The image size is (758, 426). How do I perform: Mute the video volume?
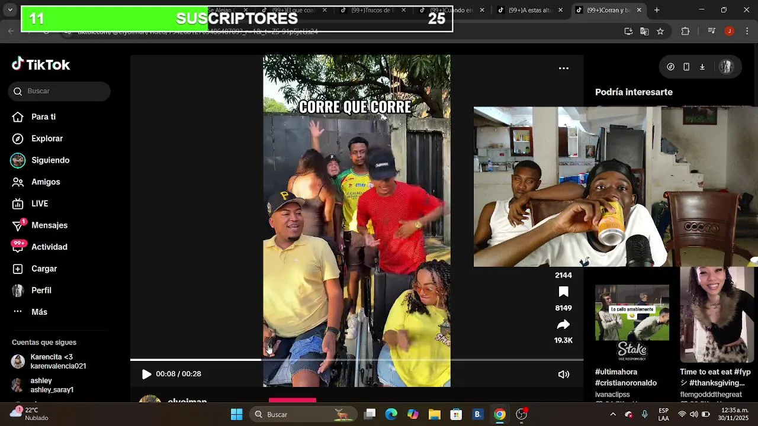564,374
